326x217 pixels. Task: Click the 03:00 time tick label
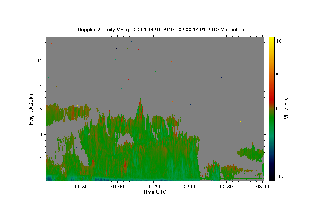pyautogui.click(x=262, y=187)
